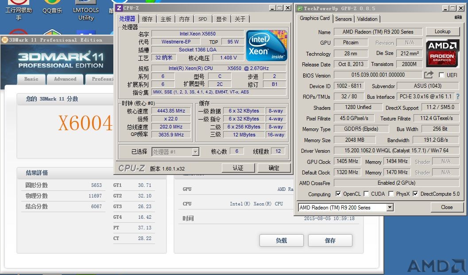Click the GPU-Z title bar icon
The width and height of the screenshot is (468, 275).
coord(299,9)
